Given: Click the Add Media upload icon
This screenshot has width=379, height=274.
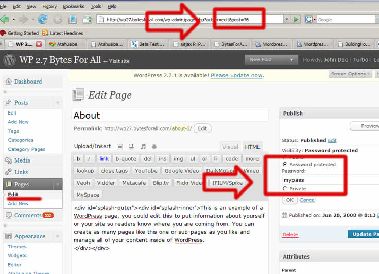Looking at the screenshot, I should pos(154,147).
